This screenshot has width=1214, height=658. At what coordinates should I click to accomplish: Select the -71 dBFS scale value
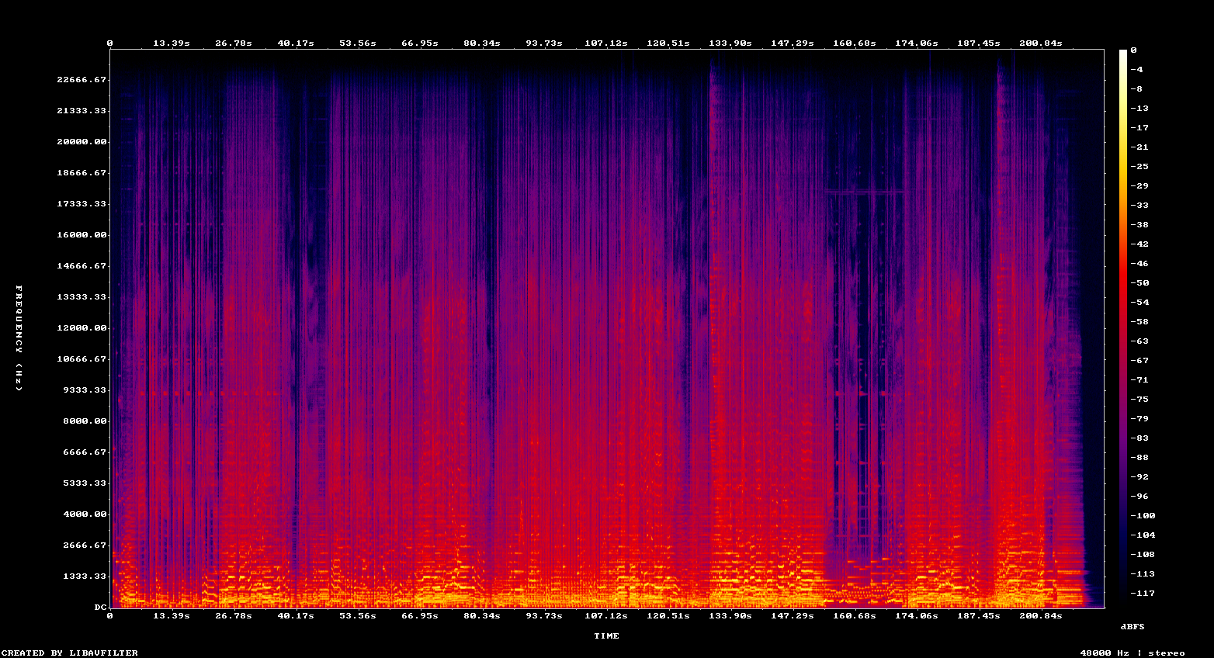1139,380
